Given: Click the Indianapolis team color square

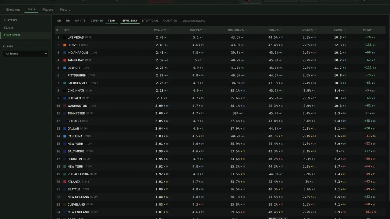Looking at the screenshot, I should 65,53.
